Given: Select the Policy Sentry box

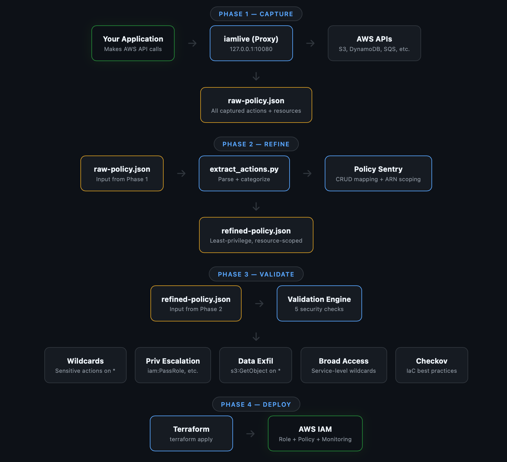Looking at the screenshot, I should (378, 174).
